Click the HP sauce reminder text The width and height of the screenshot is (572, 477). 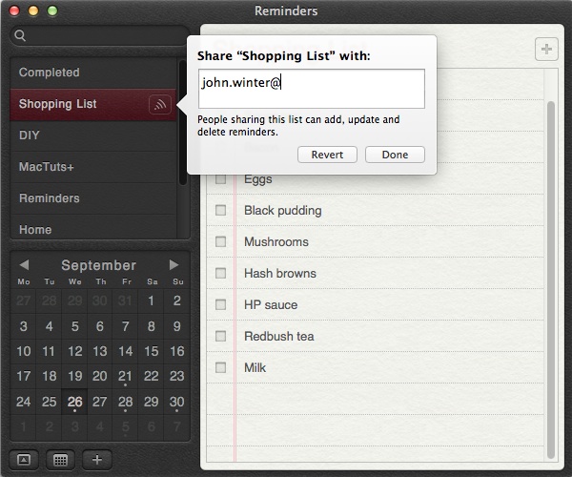271,304
